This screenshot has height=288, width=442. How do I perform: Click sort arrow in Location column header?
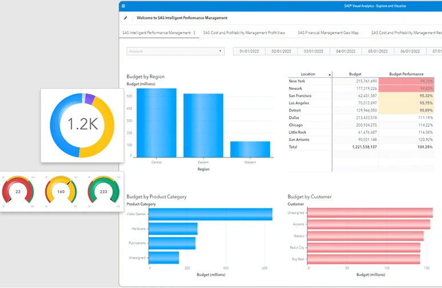[x=329, y=74]
